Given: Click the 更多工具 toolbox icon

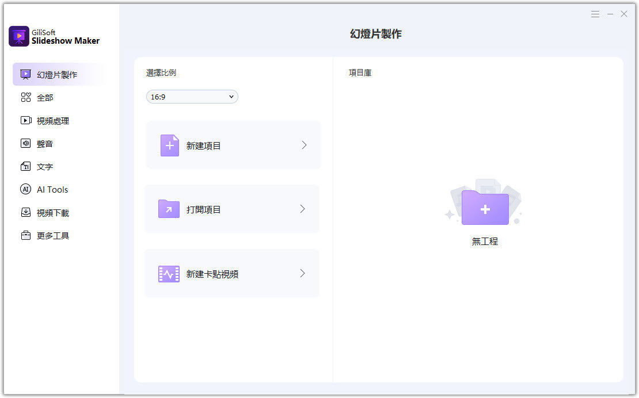Looking at the screenshot, I should (25, 236).
